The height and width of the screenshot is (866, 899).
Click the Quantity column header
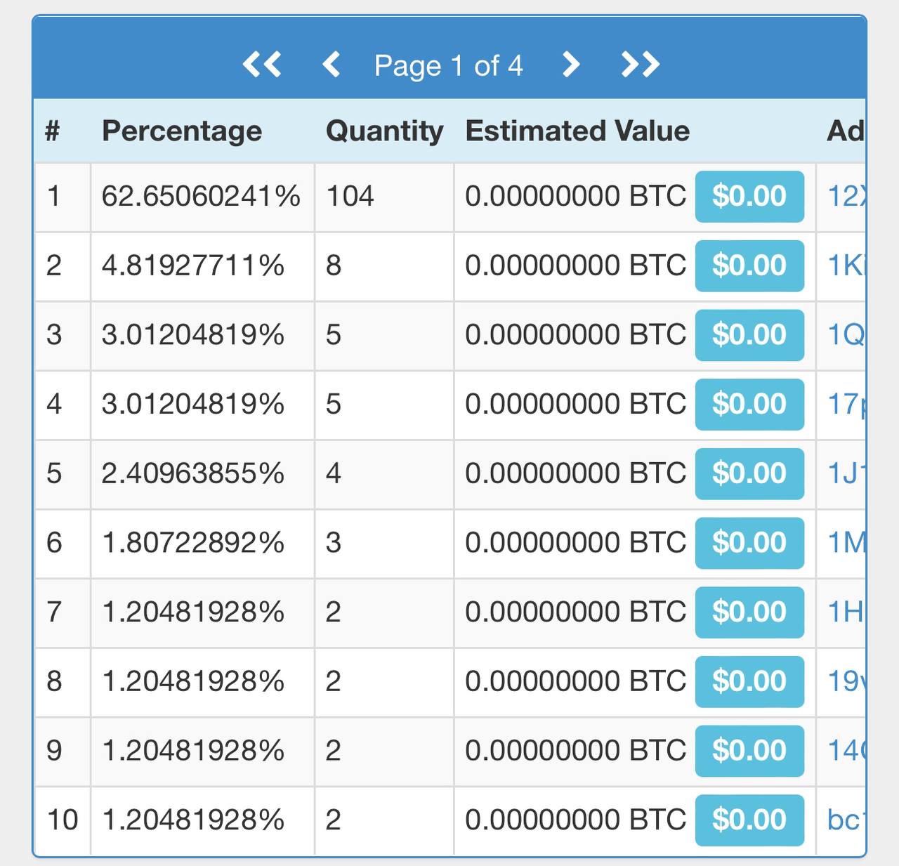pos(384,131)
